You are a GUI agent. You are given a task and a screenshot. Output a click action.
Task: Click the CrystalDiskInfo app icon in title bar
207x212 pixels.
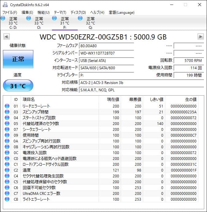click(x=5, y=5)
